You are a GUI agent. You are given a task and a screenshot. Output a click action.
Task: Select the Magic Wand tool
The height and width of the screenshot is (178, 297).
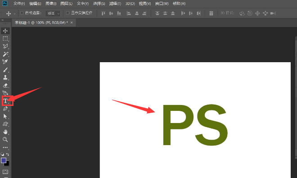[5, 54]
